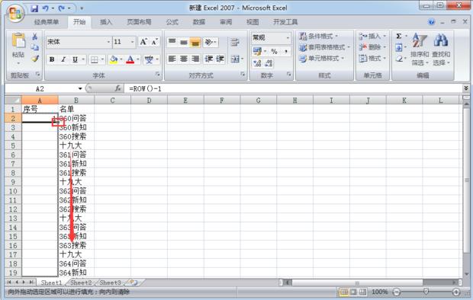Apply yellow fill color to the cell
The width and height of the screenshot is (473, 300).
click(114, 59)
